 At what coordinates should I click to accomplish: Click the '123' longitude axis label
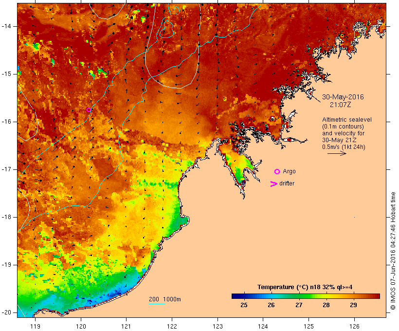tap(218, 326)
